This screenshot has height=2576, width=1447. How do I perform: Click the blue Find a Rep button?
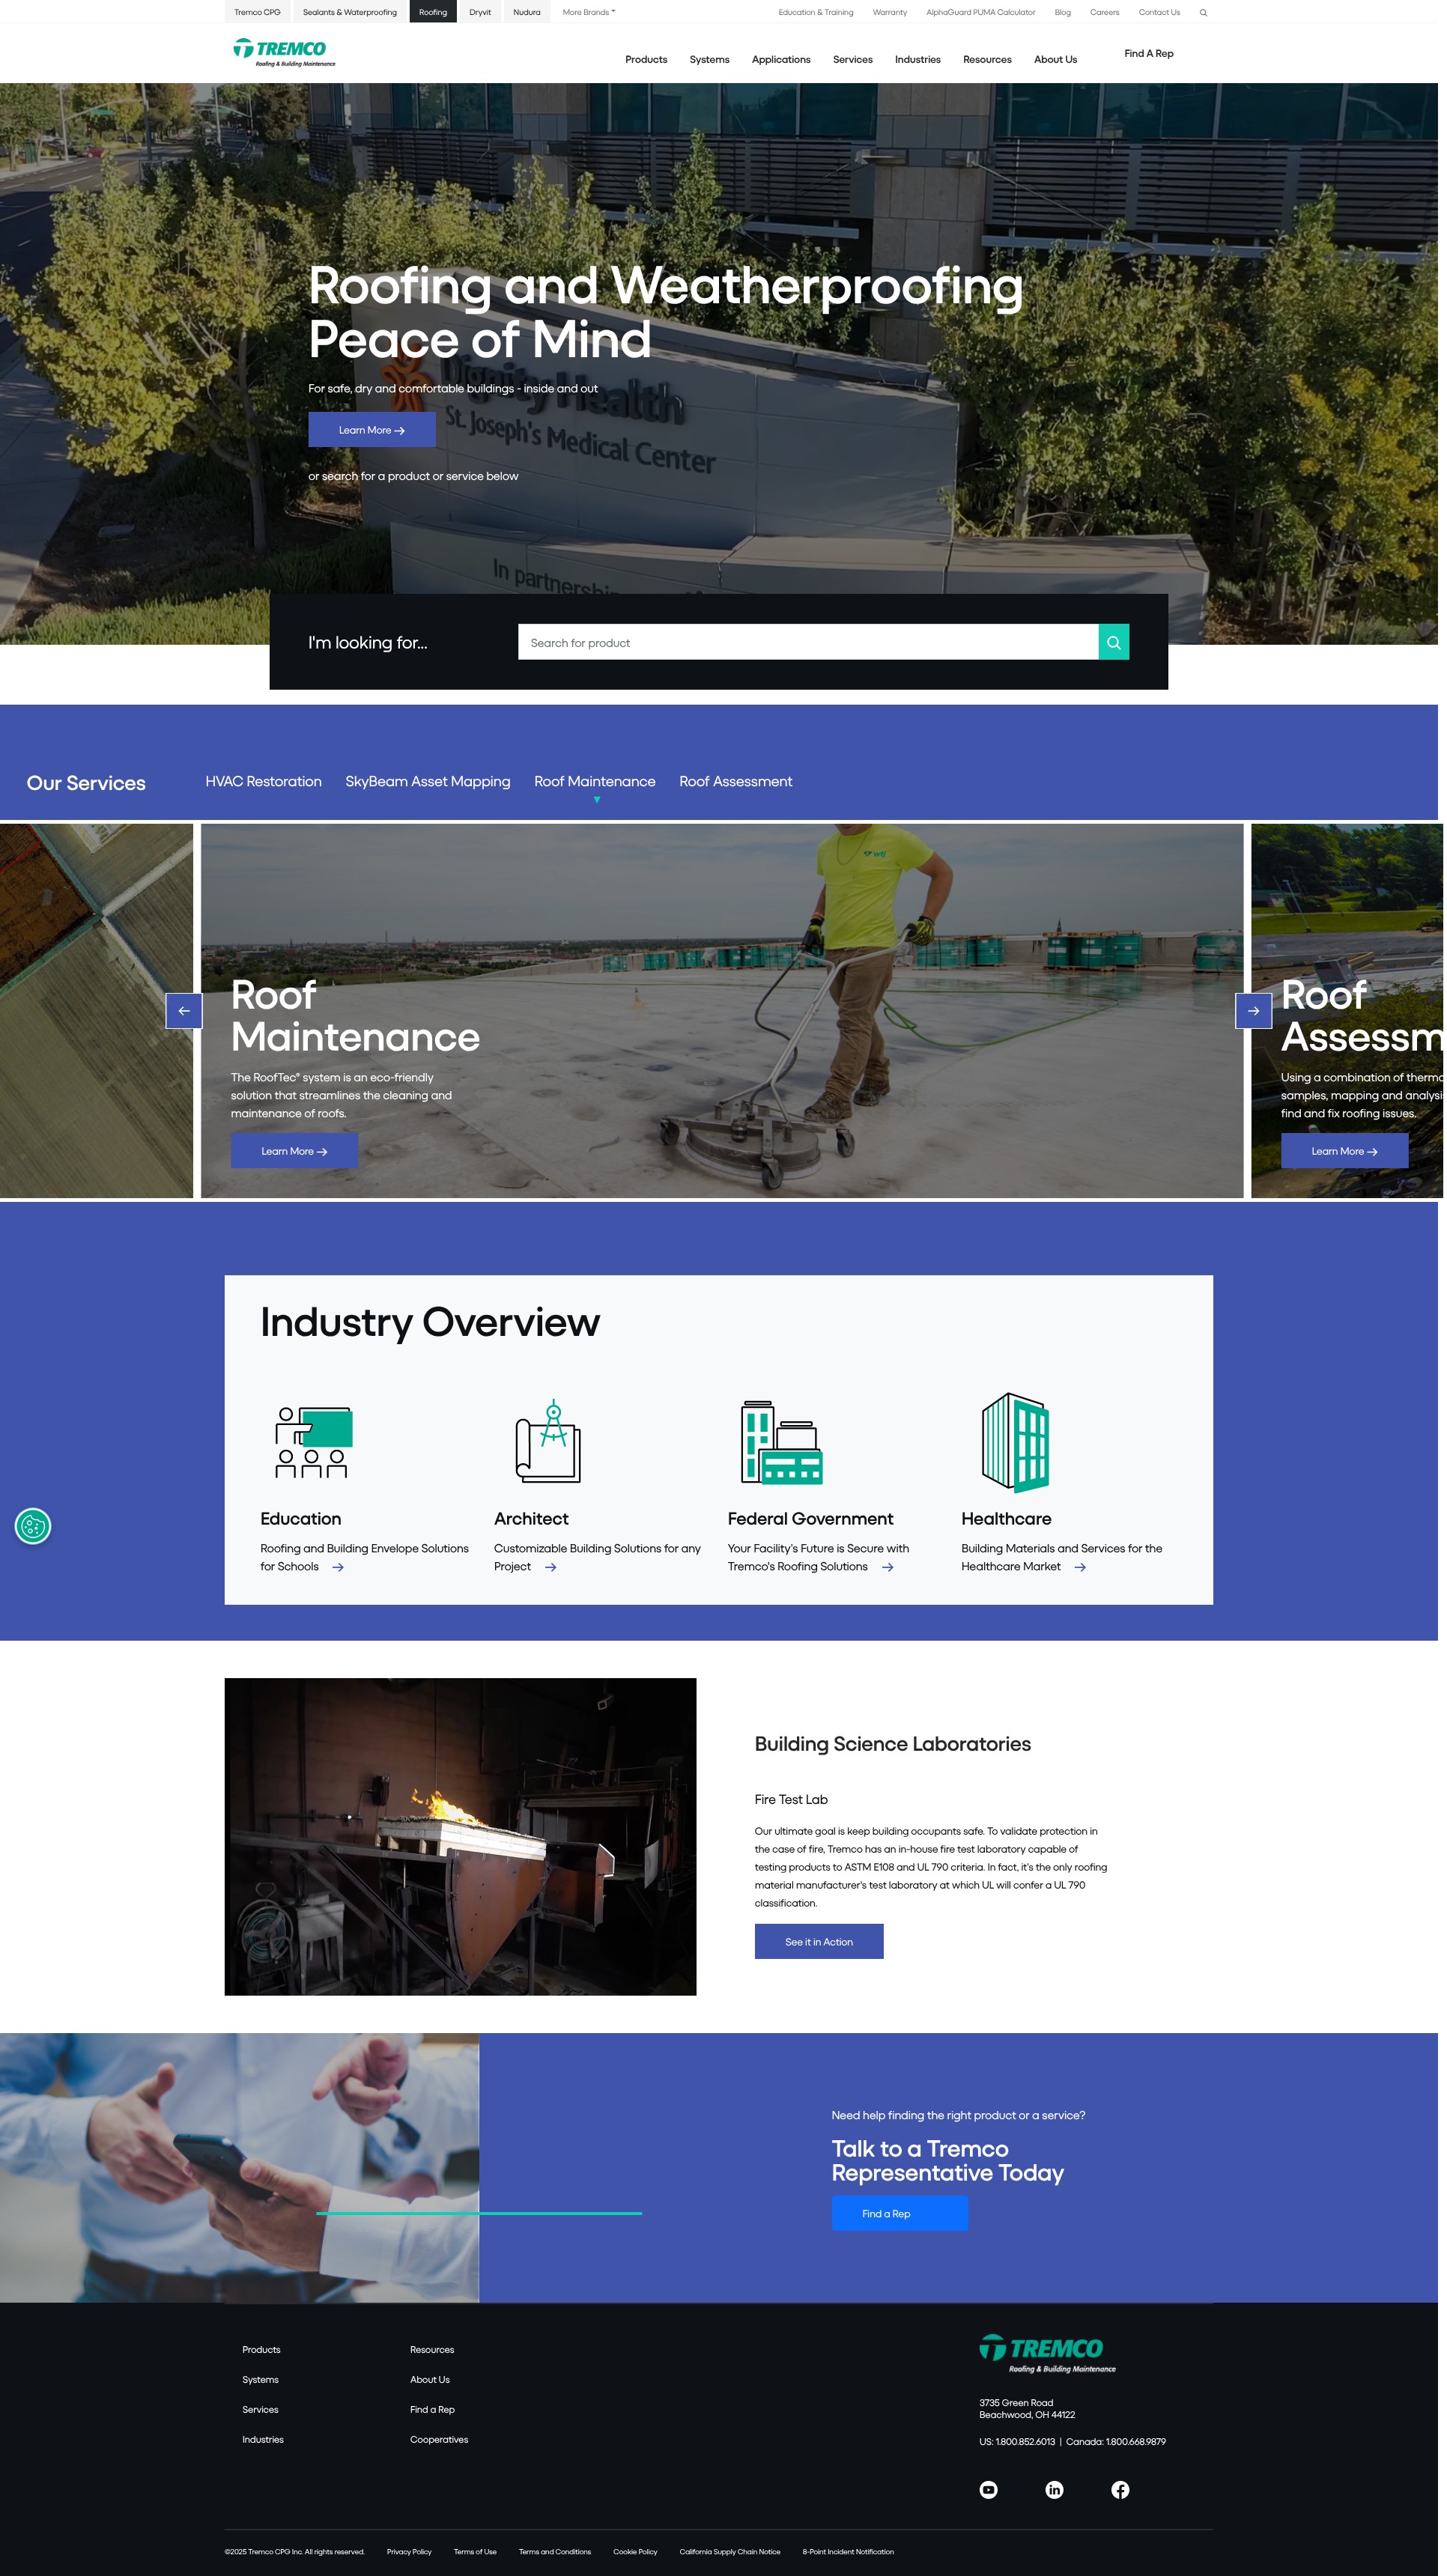900,2213
